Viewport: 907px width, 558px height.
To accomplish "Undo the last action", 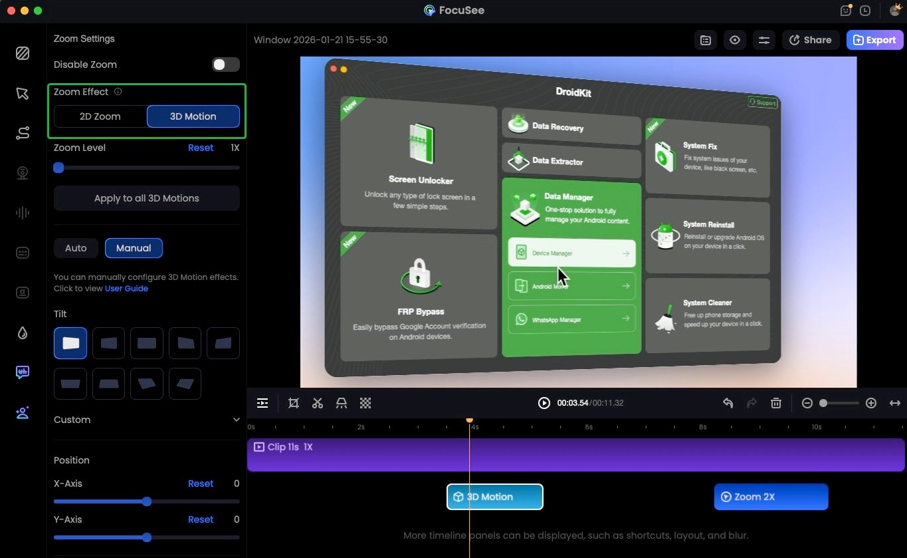I will pos(728,403).
